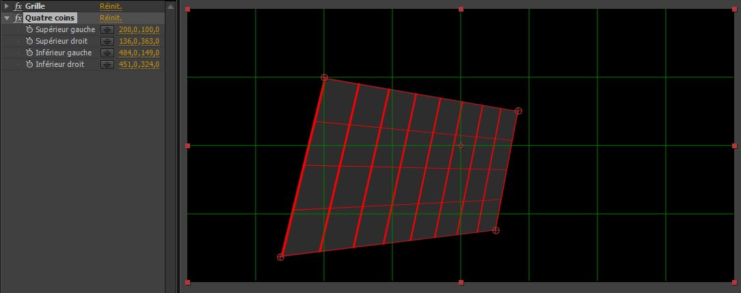Select the Grille effect name

pyautogui.click(x=35, y=7)
